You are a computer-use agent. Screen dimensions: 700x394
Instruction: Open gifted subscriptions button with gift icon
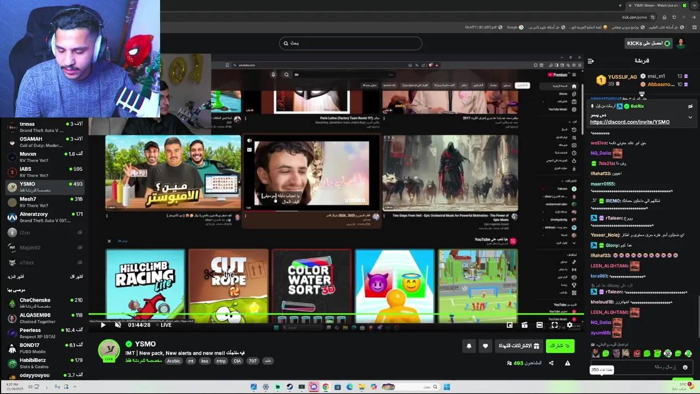click(519, 346)
